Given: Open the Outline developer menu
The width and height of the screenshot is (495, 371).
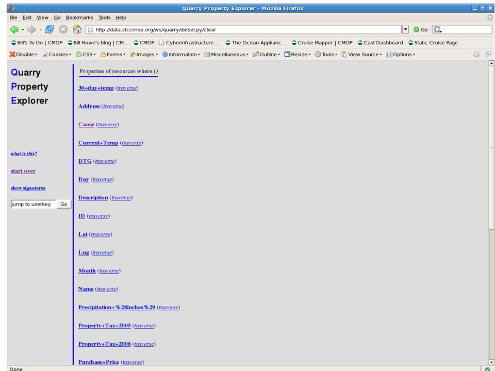Looking at the screenshot, I should coord(267,54).
